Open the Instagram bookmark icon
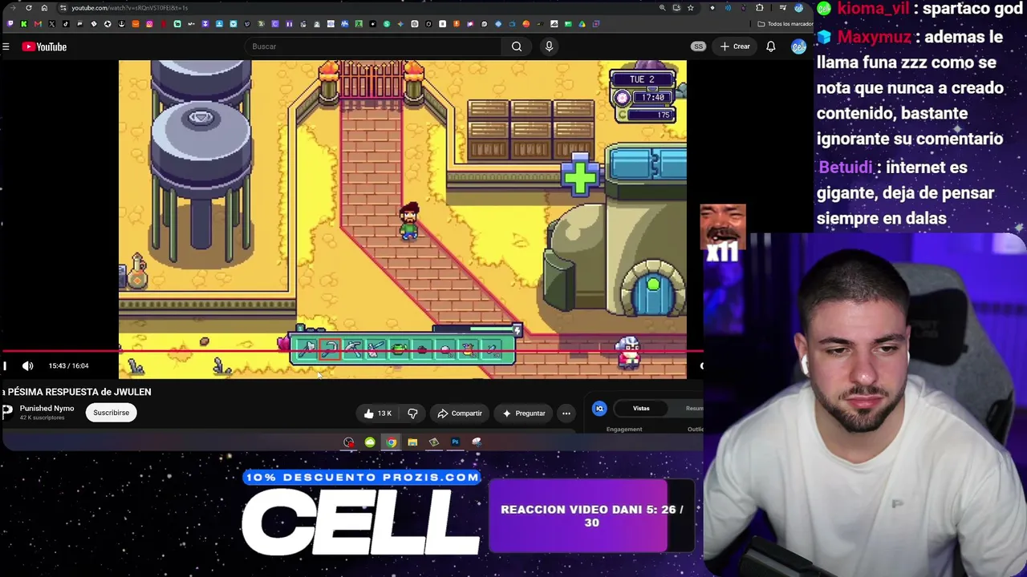The height and width of the screenshot is (577, 1027). (x=149, y=24)
